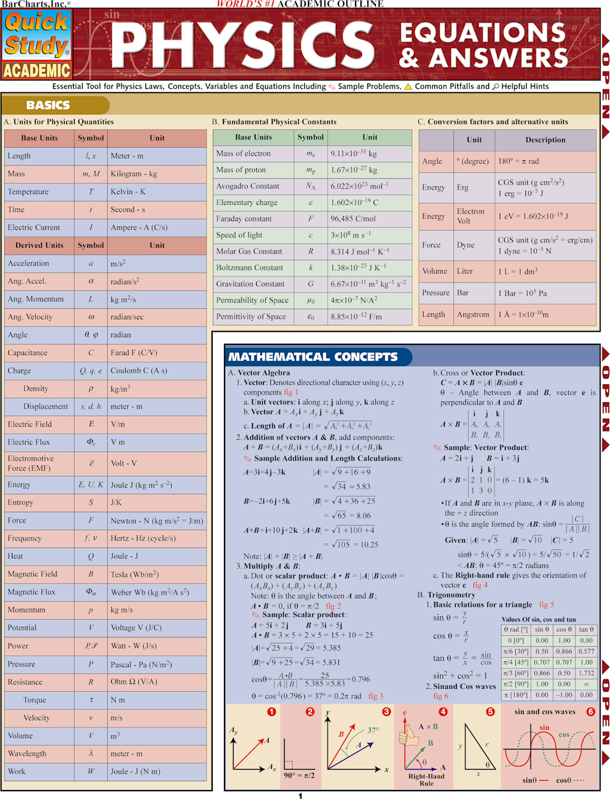Select the 'Permeability of Space' row
The height and width of the screenshot is (799, 610).
click(x=313, y=300)
